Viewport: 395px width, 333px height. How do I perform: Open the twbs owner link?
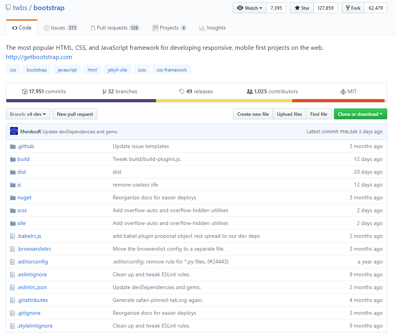(x=20, y=8)
